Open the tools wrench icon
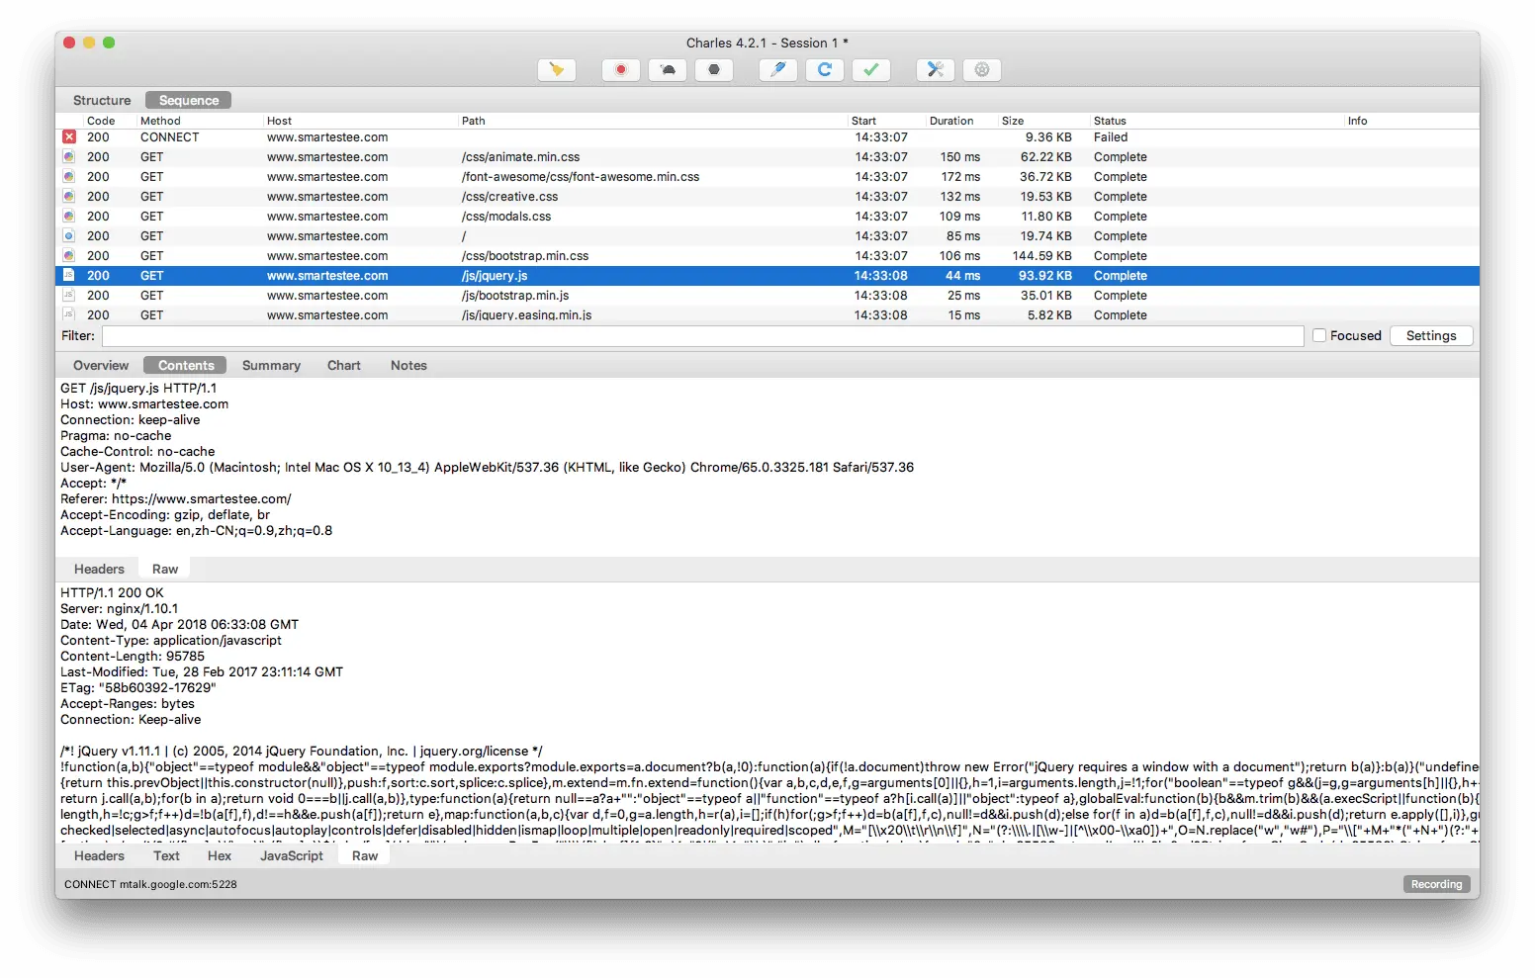Image resolution: width=1535 pixels, height=978 pixels. tap(936, 70)
